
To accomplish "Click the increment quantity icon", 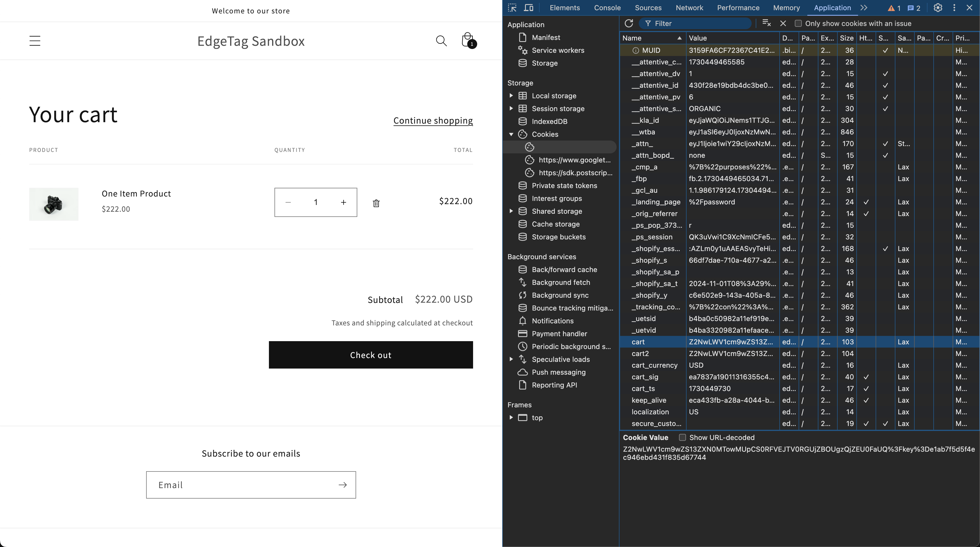I will (x=343, y=202).
